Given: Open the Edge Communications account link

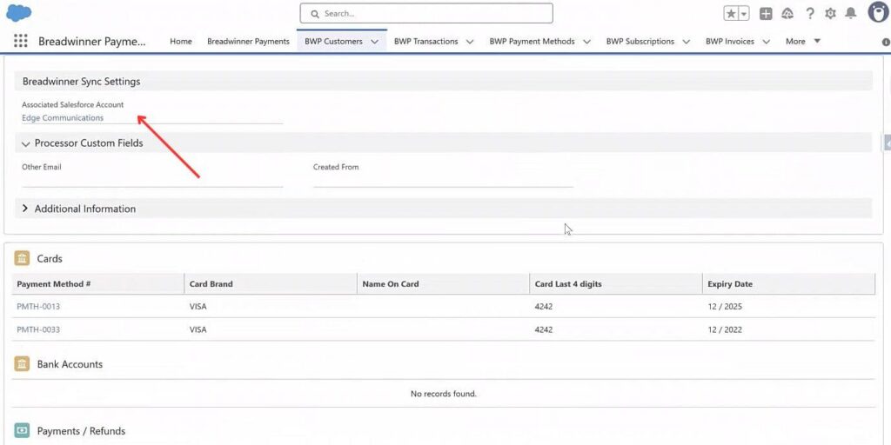Looking at the screenshot, I should coord(63,118).
